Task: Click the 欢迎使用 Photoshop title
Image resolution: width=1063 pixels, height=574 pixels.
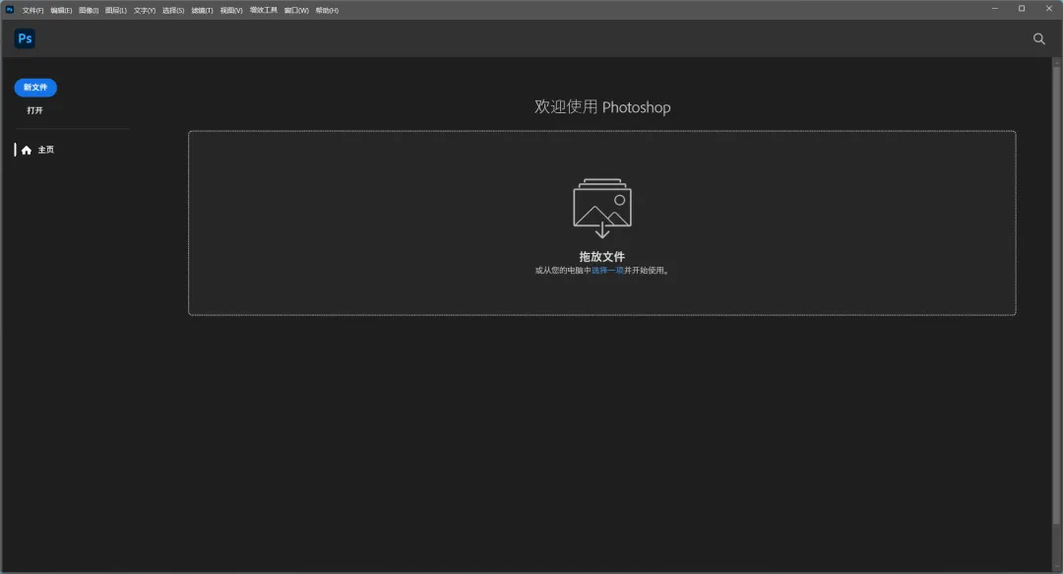Action: tap(602, 107)
